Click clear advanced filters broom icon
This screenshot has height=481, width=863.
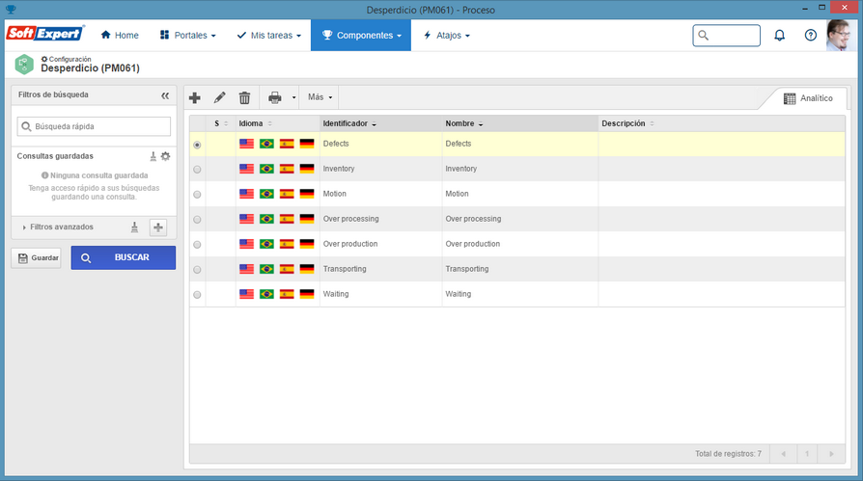tap(134, 227)
